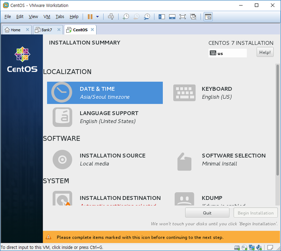Image resolution: width=281 pixels, height=251 pixels.
Task: Toggle the thumbnail bar view
Action: tap(172, 17)
